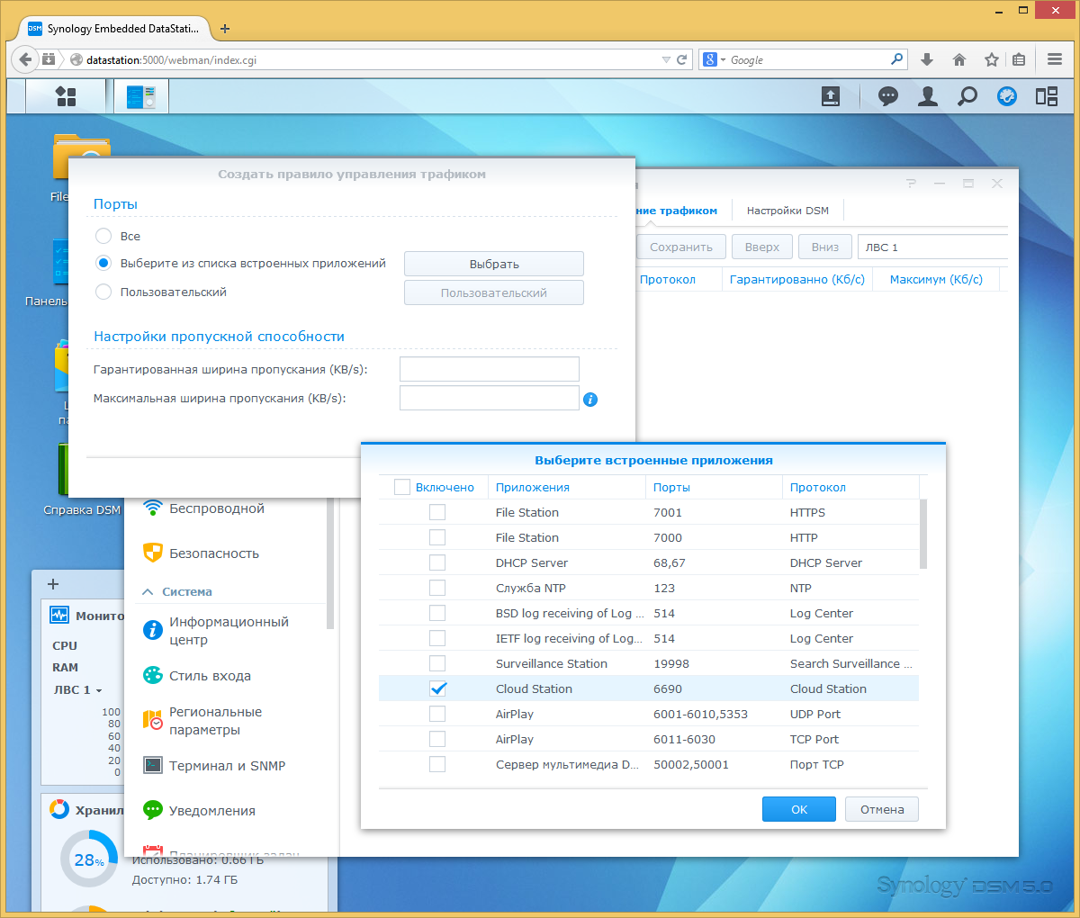Check File Station port 7001 HTTPS checkbox
1080x918 pixels.
coord(437,512)
